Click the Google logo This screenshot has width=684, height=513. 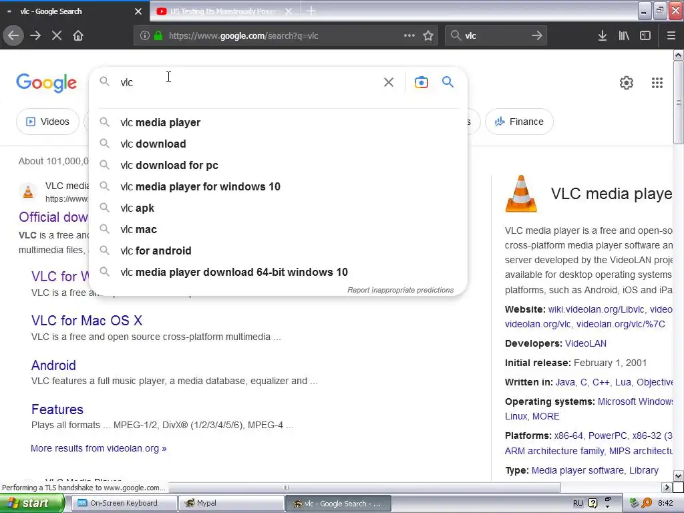(x=46, y=83)
